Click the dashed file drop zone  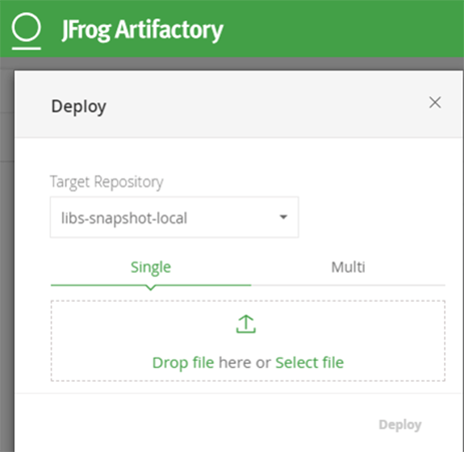click(x=248, y=341)
